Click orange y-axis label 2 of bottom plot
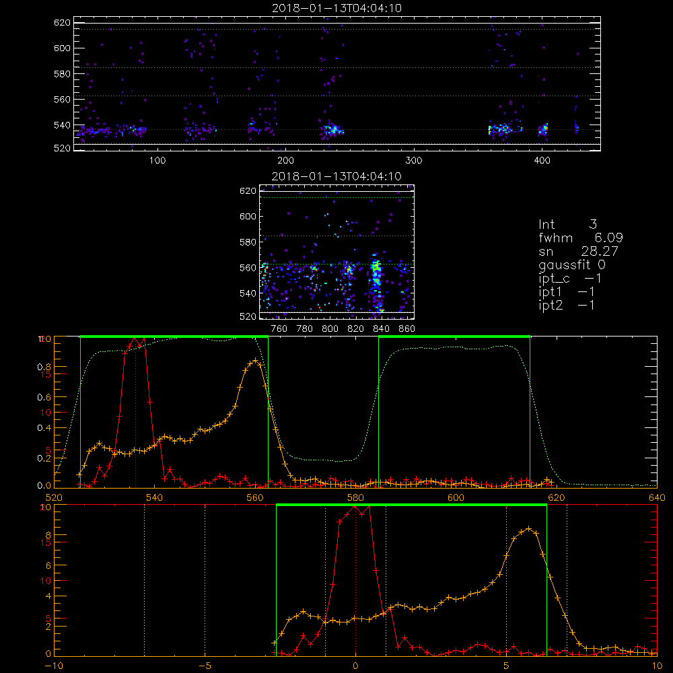 [x=48, y=627]
